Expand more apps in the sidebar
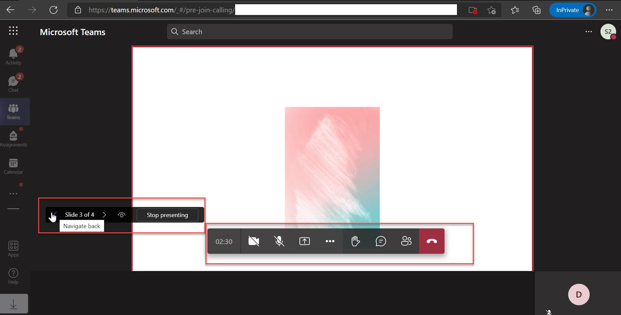This screenshot has width=621, height=315. [x=13, y=193]
